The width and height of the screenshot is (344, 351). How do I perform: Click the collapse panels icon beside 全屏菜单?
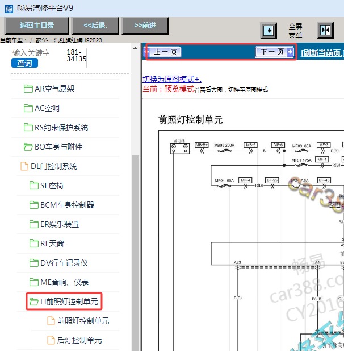click(325, 30)
